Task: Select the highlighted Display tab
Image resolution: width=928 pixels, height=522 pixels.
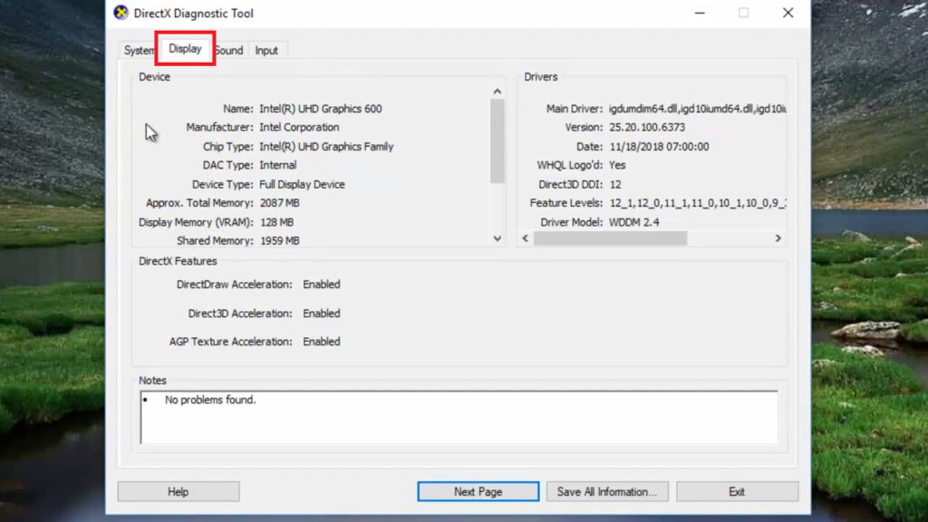Action: (x=184, y=49)
